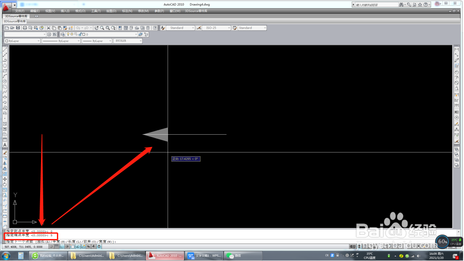Toggle Object Snap Tracking in status bar

coord(78,246)
